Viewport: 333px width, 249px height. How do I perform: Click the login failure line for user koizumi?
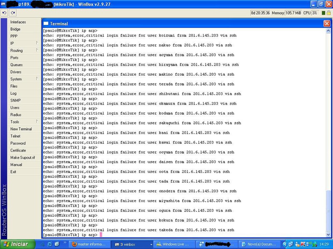click(x=140, y=35)
